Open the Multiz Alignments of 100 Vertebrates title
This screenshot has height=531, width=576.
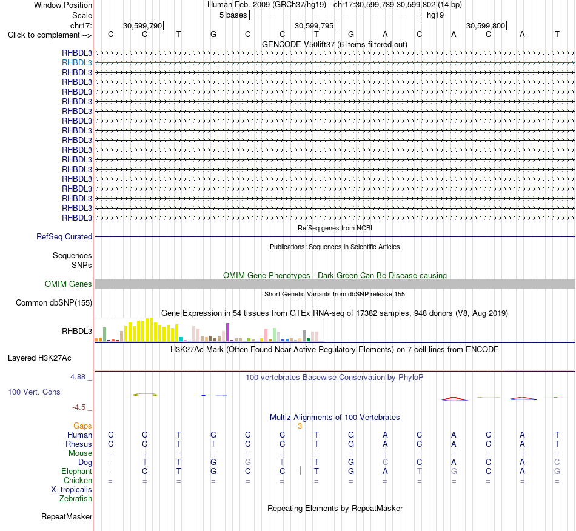(335, 418)
